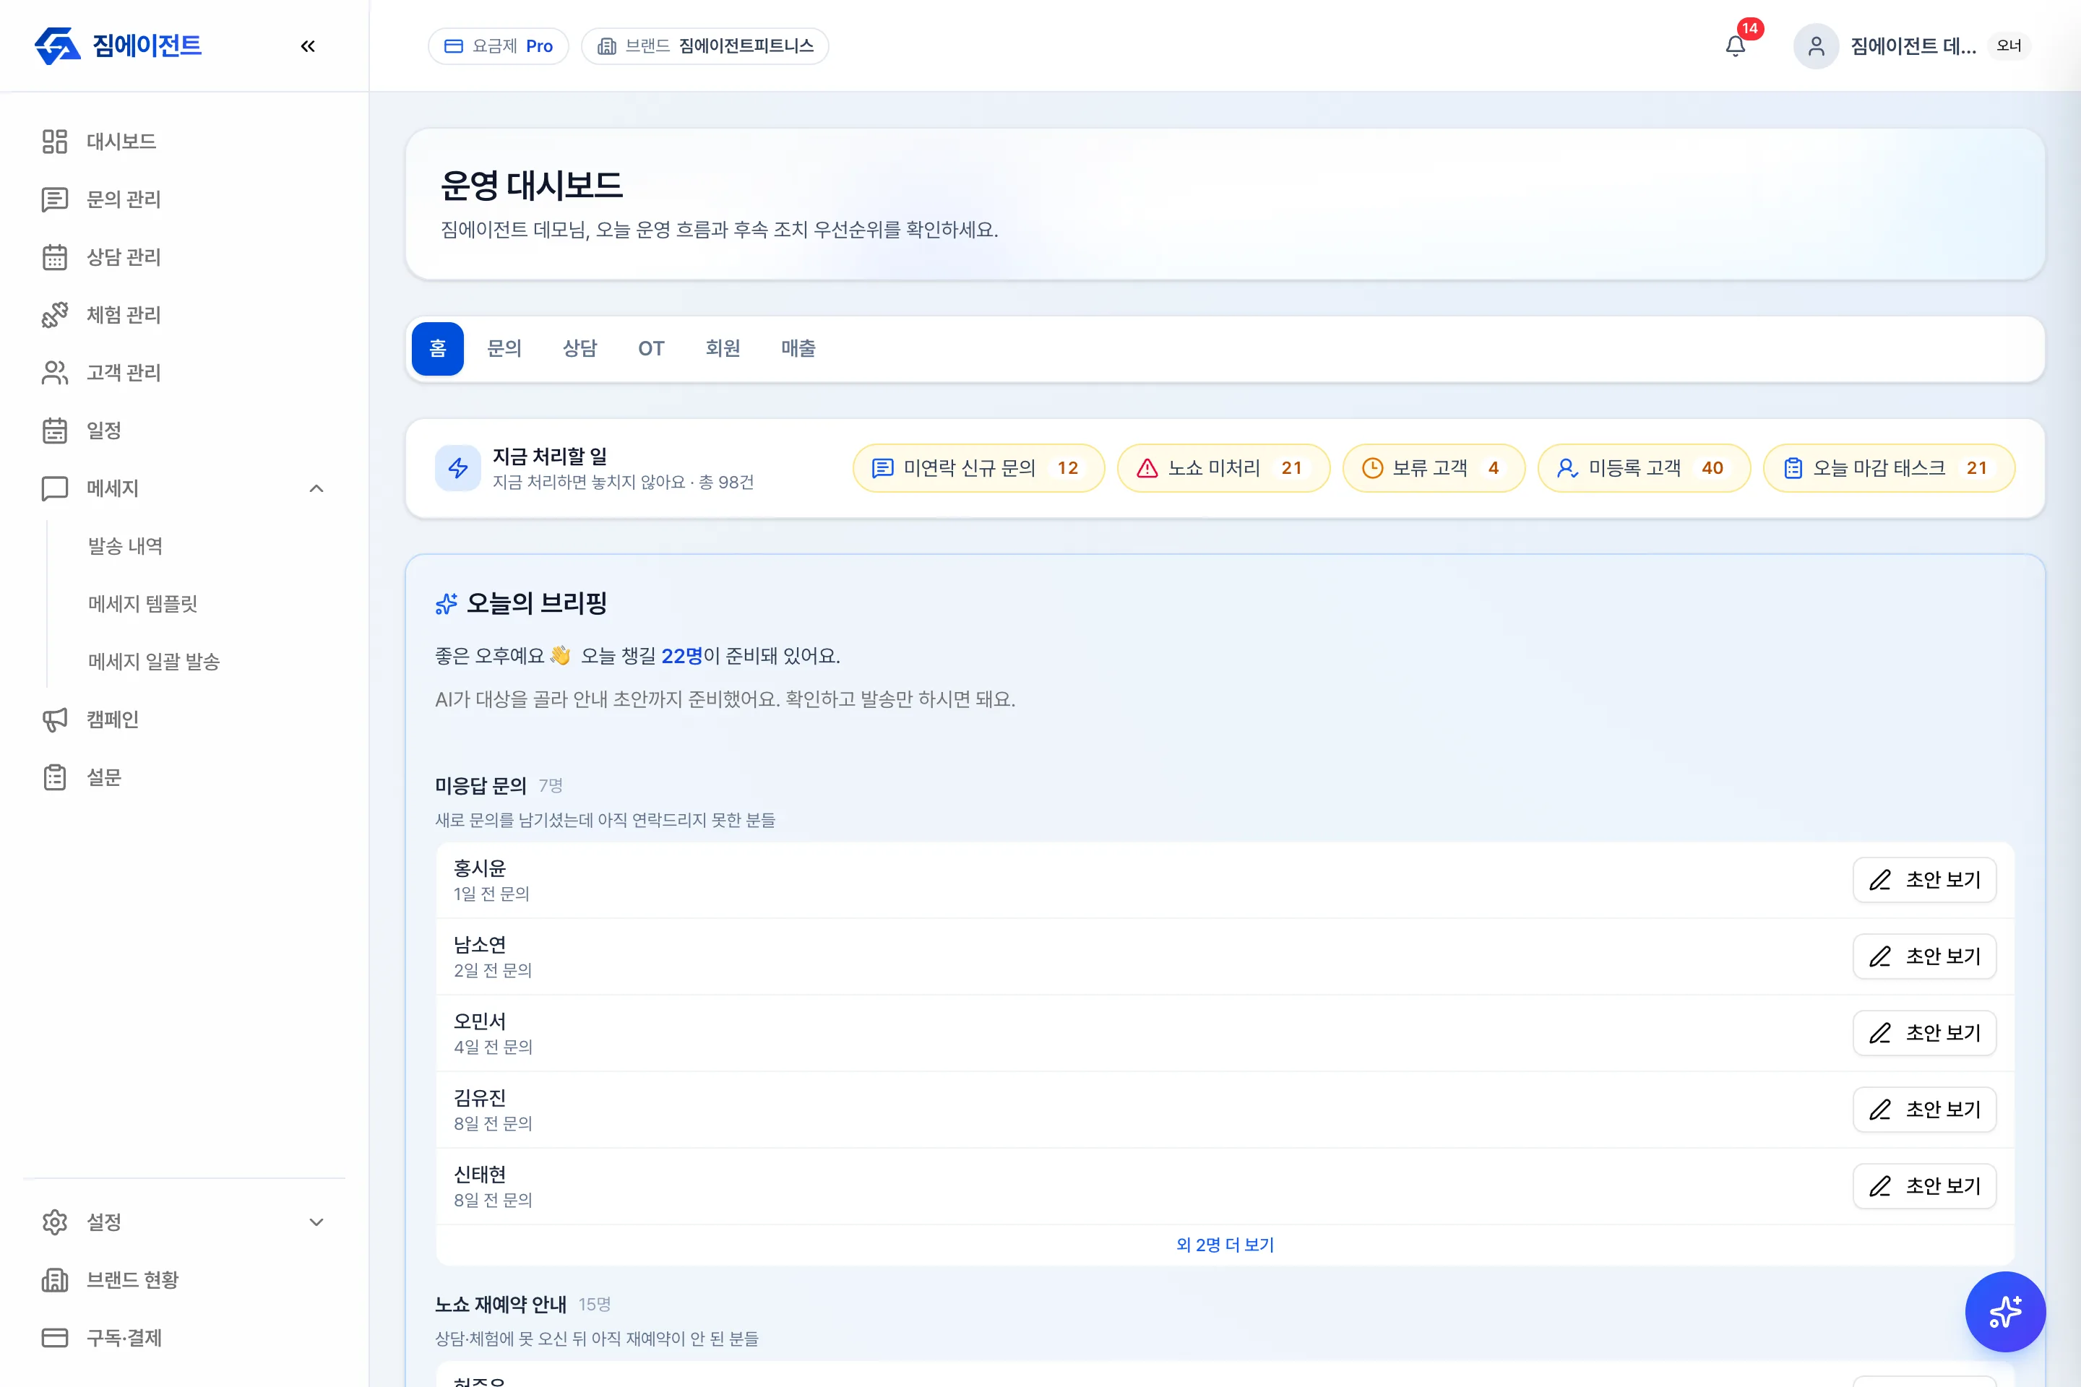Screen dimensions: 2081x1387
Task: Click the 홍시윤 name
Action: click(x=480, y=868)
